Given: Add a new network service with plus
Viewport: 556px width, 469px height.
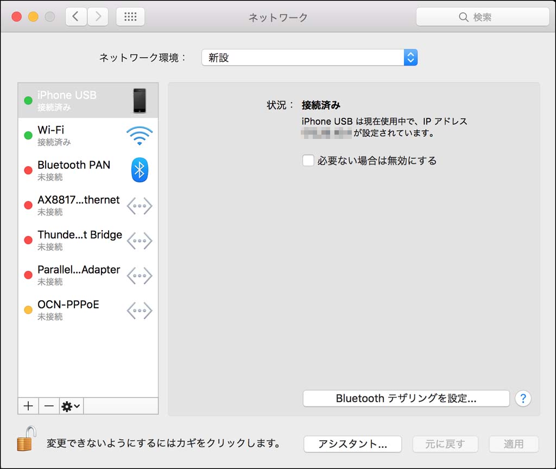Looking at the screenshot, I should tap(28, 406).
